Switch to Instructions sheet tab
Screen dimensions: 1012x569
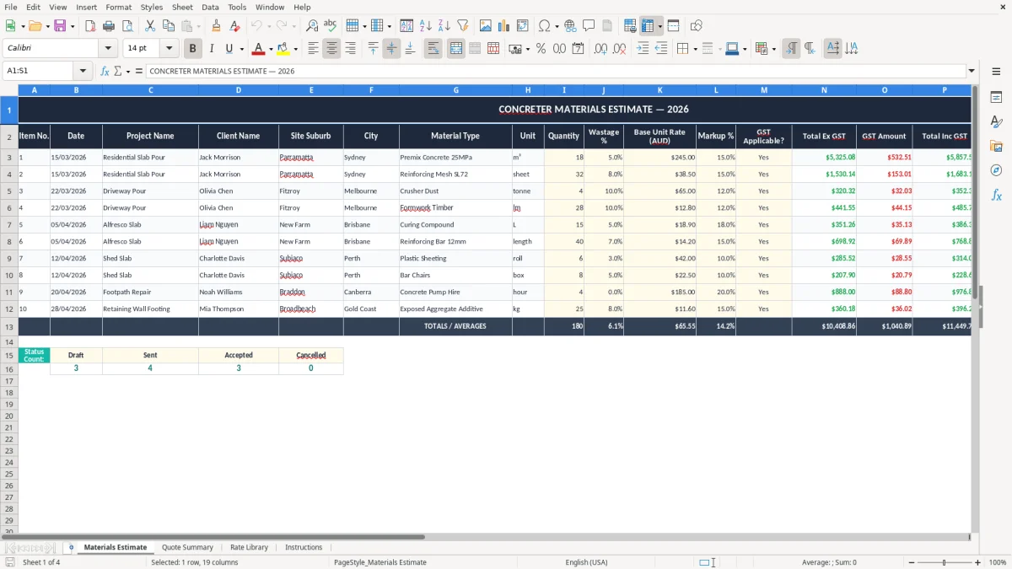pos(304,547)
